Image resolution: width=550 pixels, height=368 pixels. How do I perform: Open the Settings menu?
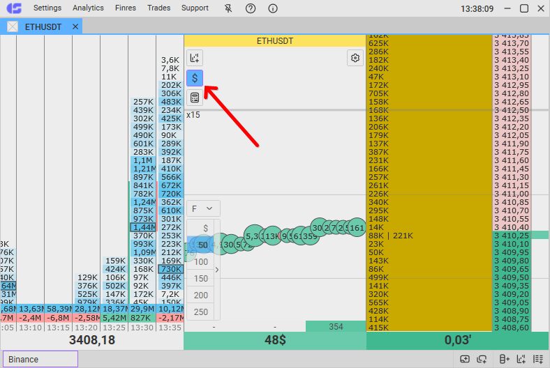point(47,8)
